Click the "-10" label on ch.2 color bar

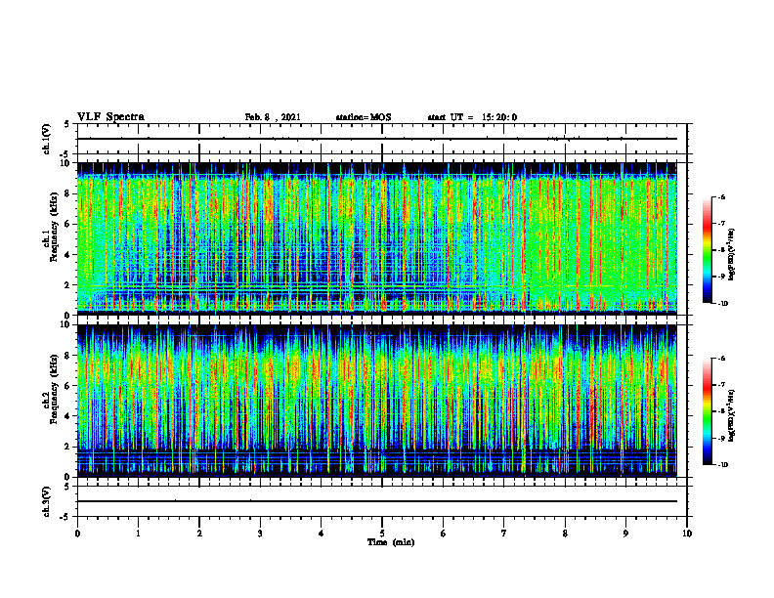[722, 464]
